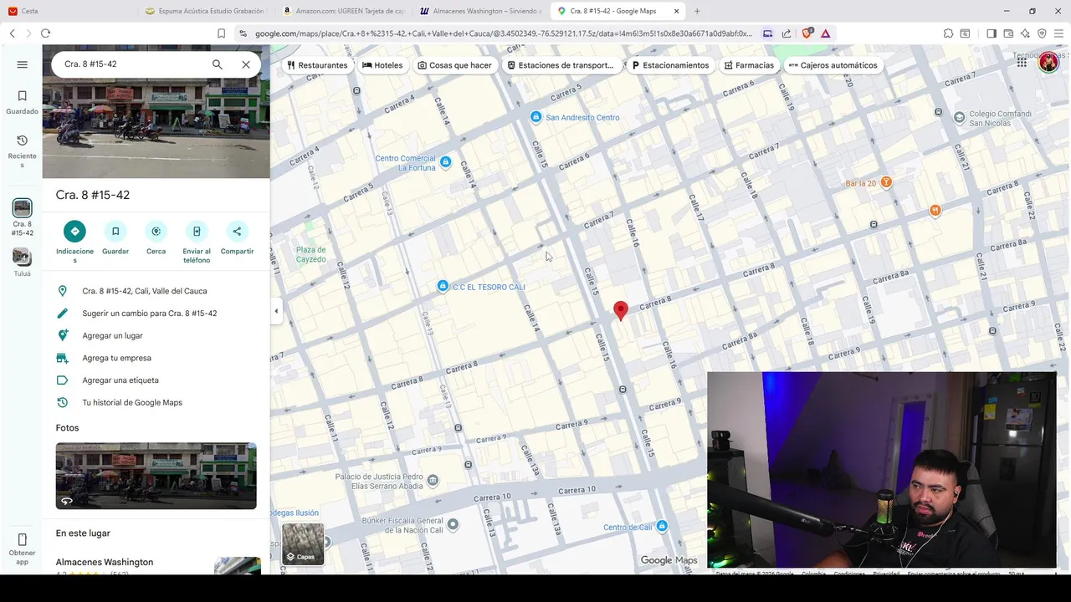Click Plaza de Cayzedo label
The width and height of the screenshot is (1071, 602).
tap(310, 254)
